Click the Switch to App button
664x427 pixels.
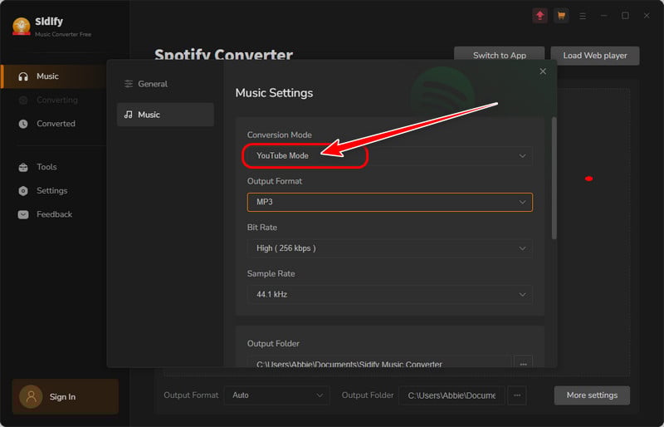point(500,56)
